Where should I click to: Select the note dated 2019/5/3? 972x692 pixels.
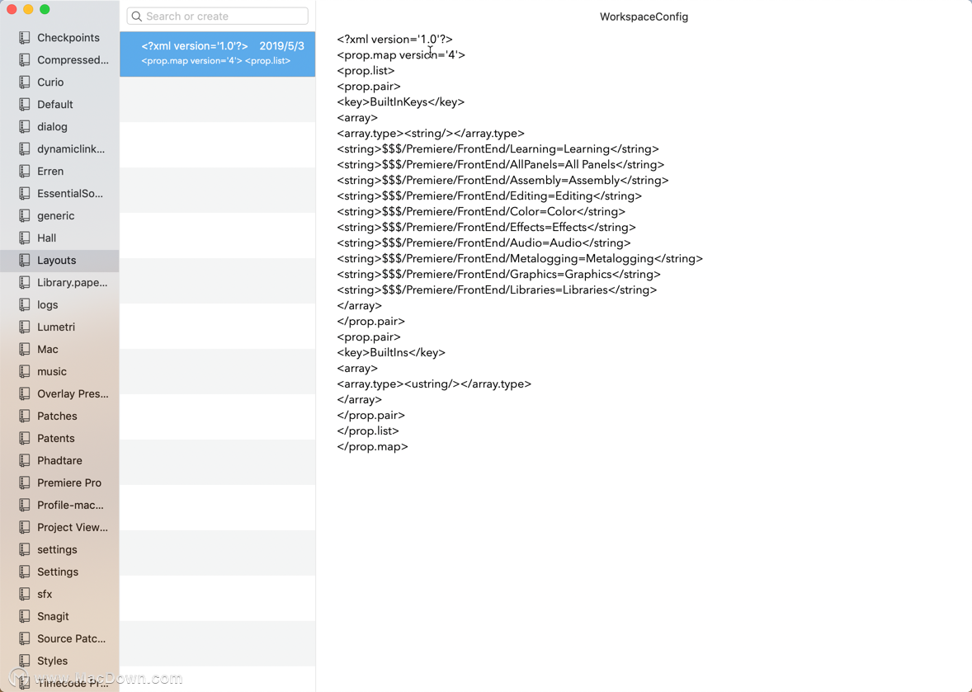coord(217,54)
